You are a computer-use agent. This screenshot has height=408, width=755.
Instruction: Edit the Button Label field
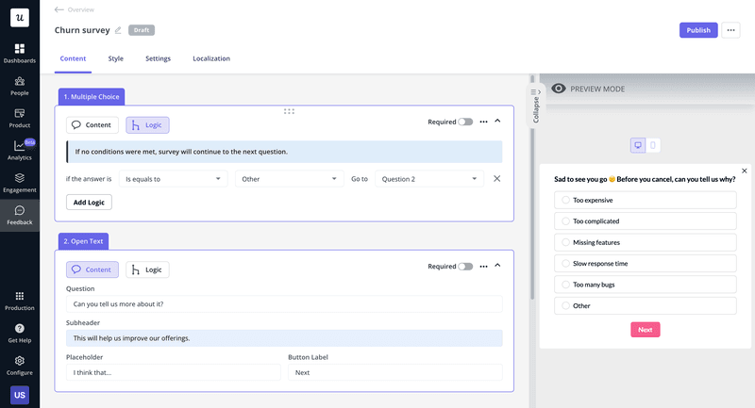[395, 372]
